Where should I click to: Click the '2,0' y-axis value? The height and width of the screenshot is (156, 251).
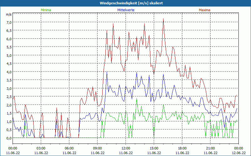coord(9,105)
